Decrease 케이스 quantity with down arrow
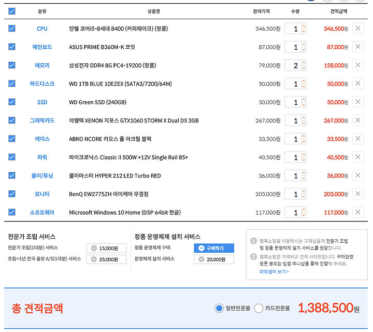This screenshot has width=373, height=332. click(x=304, y=142)
